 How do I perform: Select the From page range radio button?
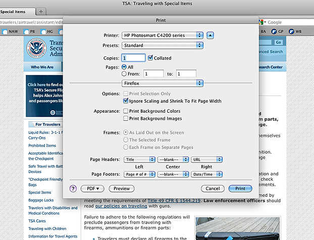(x=124, y=73)
